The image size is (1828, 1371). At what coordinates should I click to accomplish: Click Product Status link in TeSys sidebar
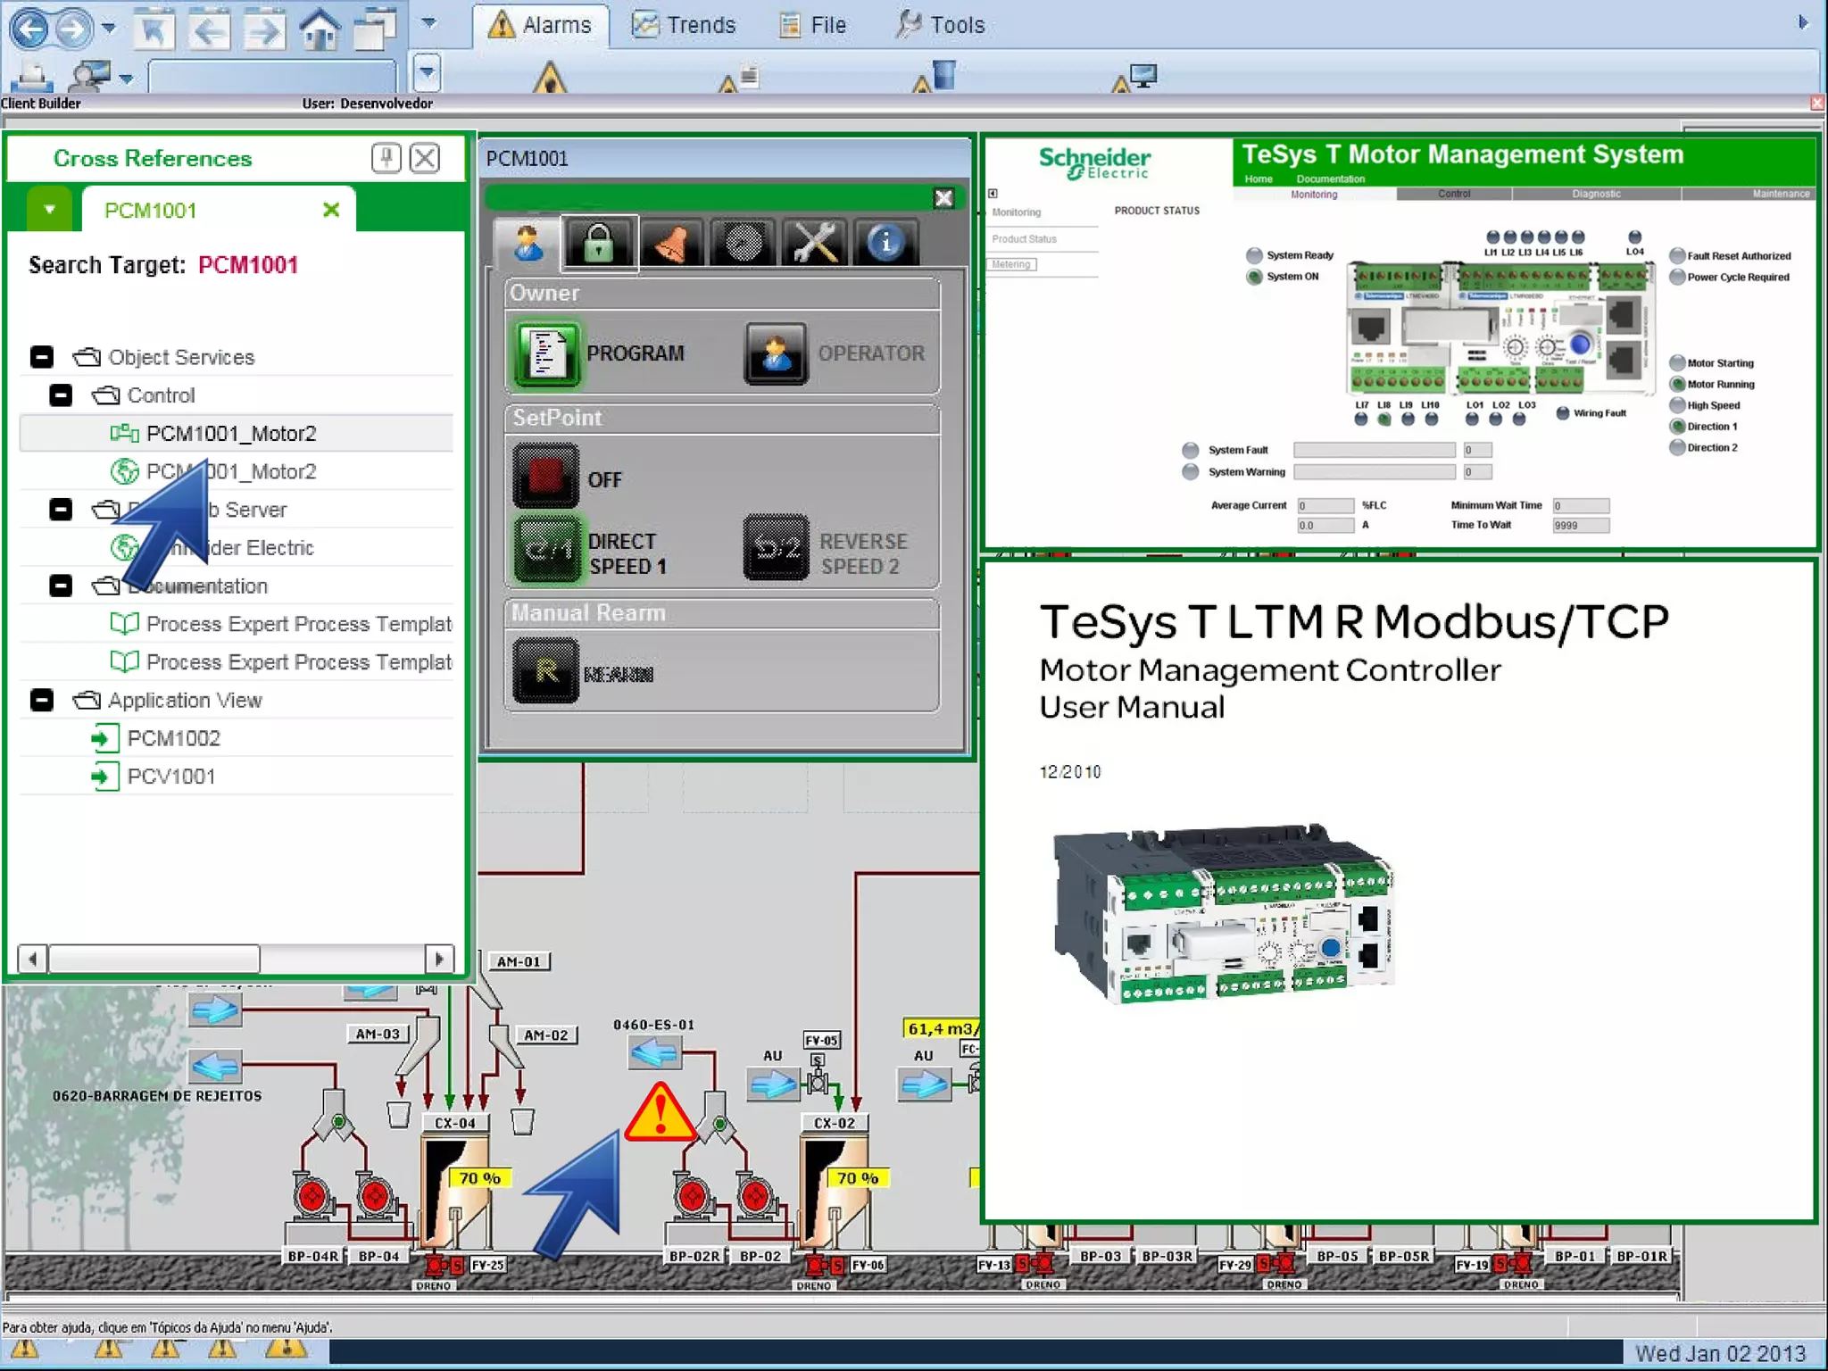[x=1024, y=239]
